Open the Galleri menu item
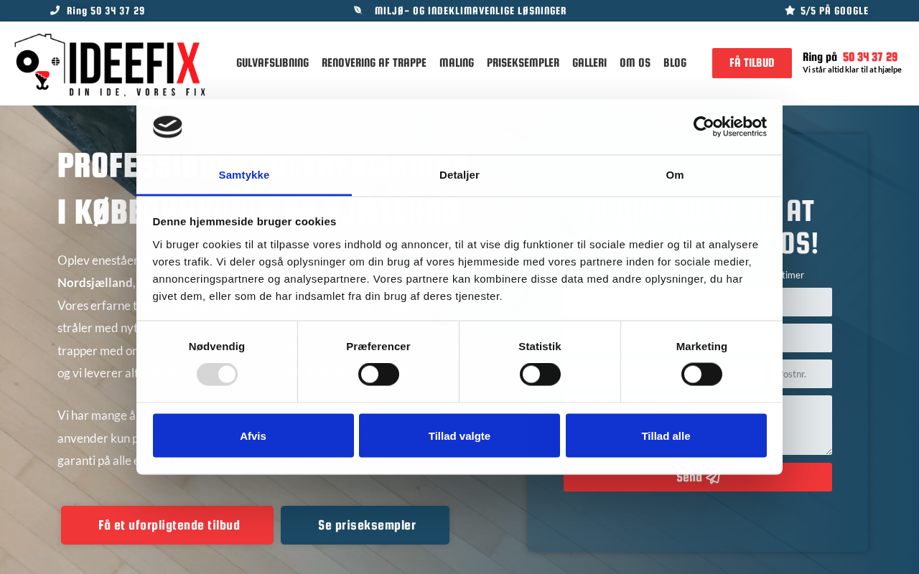This screenshot has width=919, height=574. pyautogui.click(x=589, y=63)
